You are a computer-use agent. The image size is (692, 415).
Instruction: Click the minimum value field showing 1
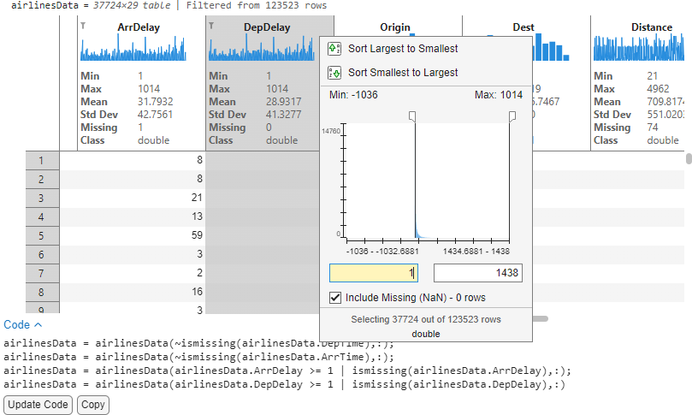pyautogui.click(x=373, y=273)
